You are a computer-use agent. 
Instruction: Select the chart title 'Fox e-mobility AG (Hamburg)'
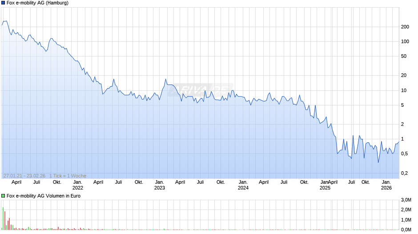(x=37, y=3)
